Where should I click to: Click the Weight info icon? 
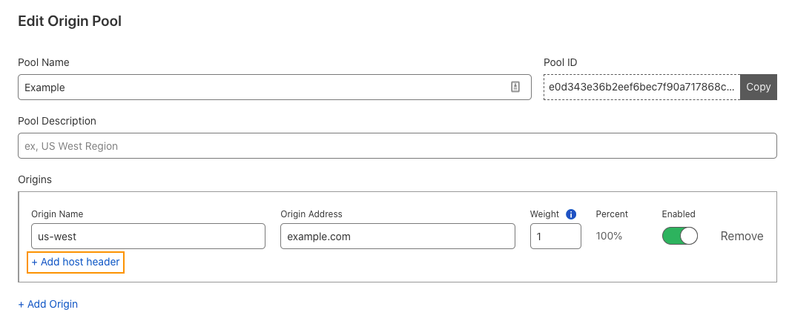coord(571,214)
